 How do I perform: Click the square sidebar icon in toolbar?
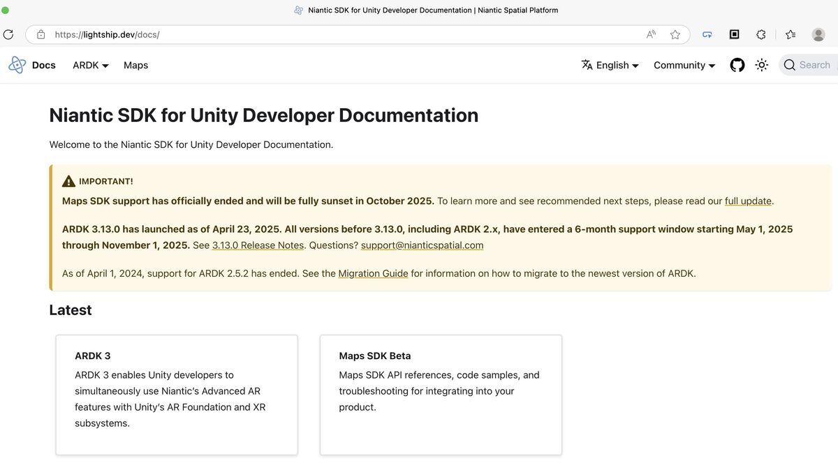(x=735, y=34)
